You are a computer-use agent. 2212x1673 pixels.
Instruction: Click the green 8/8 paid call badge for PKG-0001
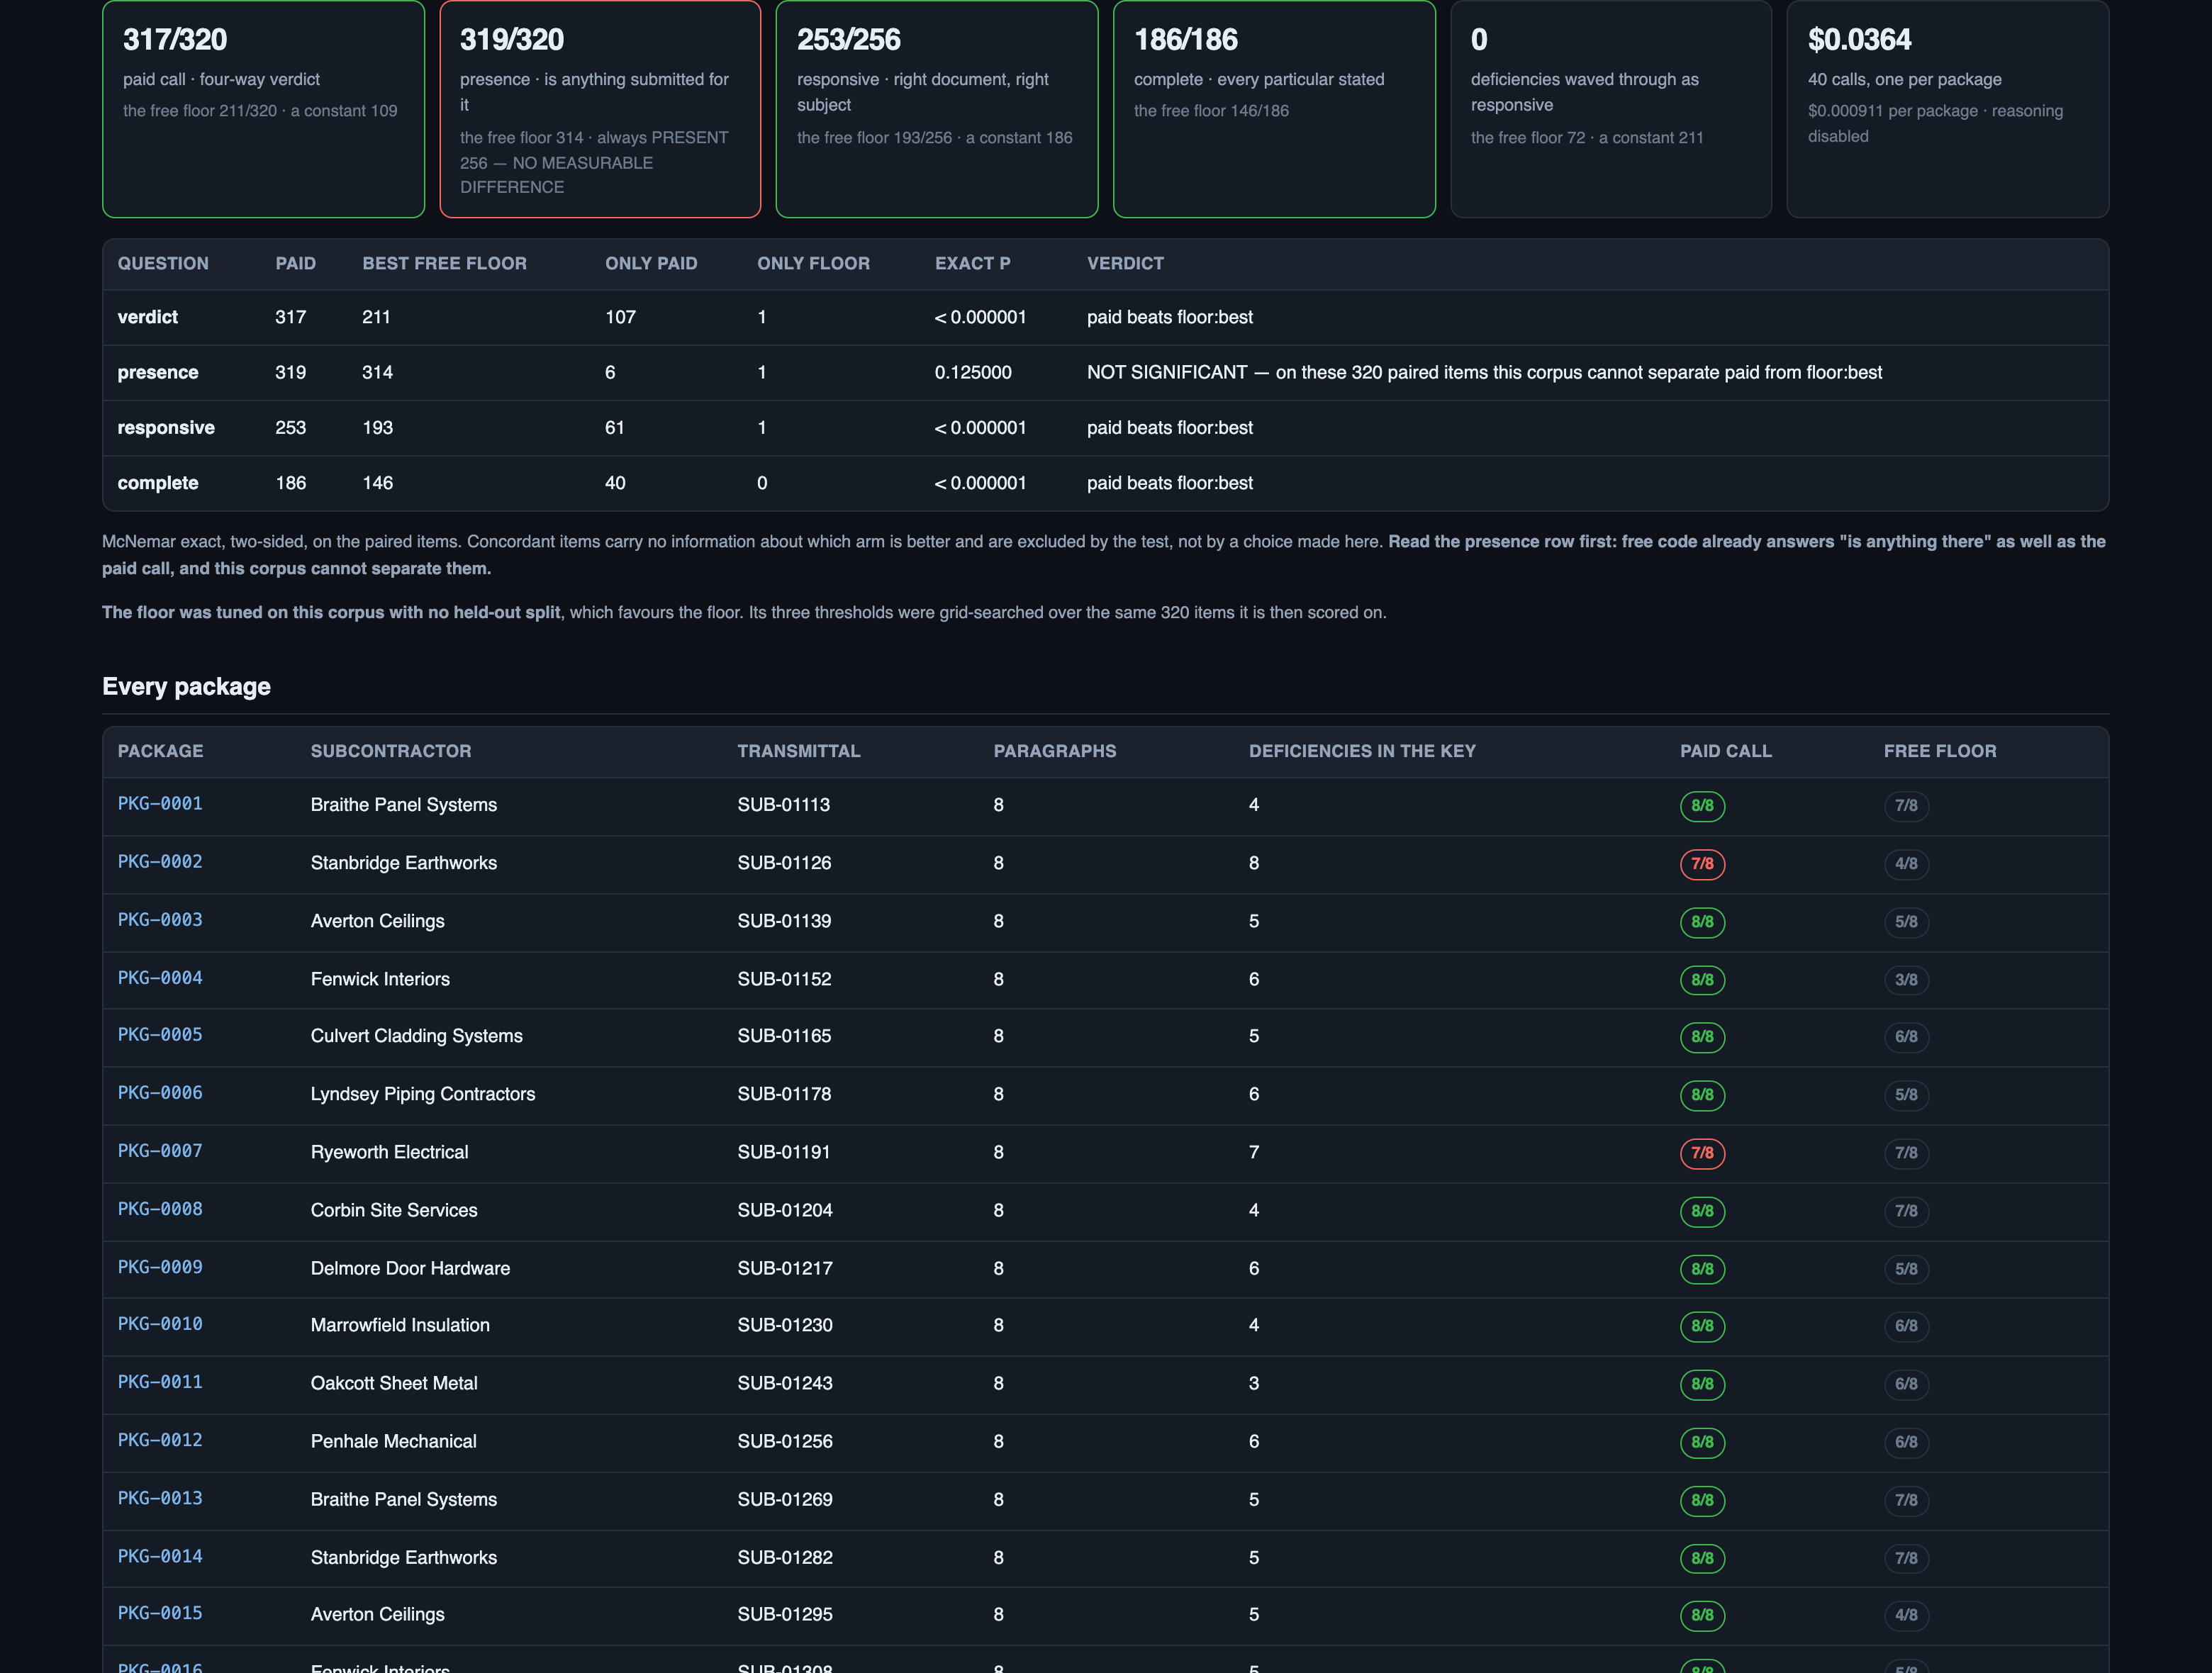1702,805
